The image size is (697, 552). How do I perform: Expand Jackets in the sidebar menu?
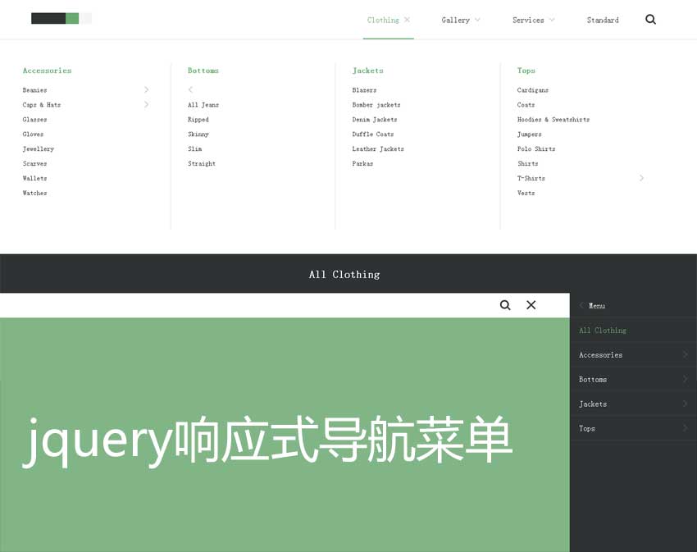(632, 404)
